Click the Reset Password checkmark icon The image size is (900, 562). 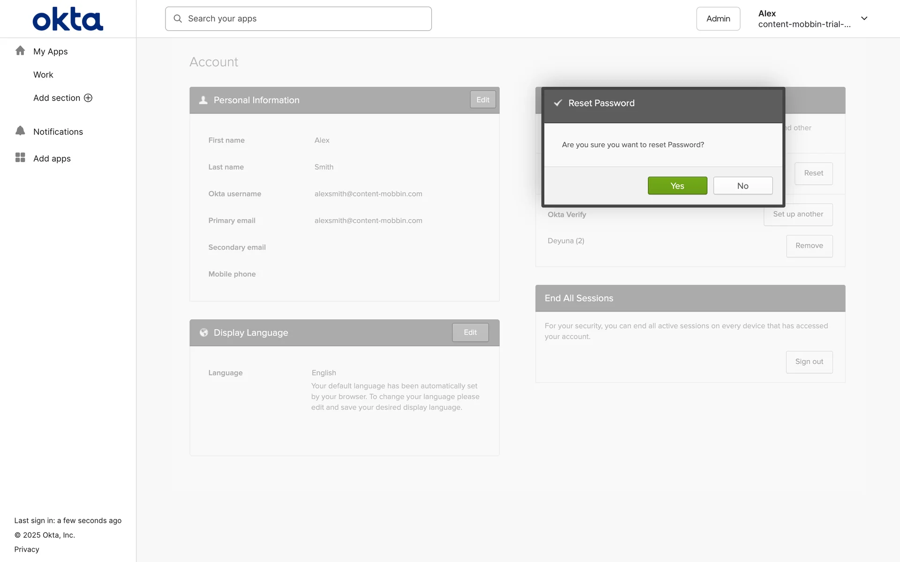[558, 103]
